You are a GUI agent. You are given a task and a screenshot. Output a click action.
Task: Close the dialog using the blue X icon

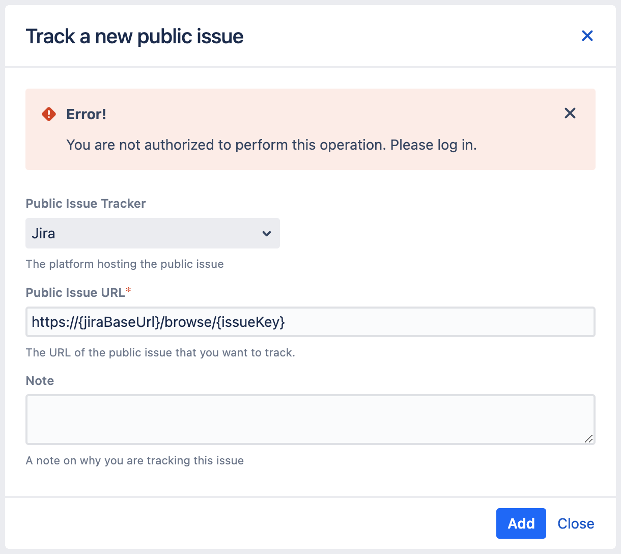click(587, 36)
